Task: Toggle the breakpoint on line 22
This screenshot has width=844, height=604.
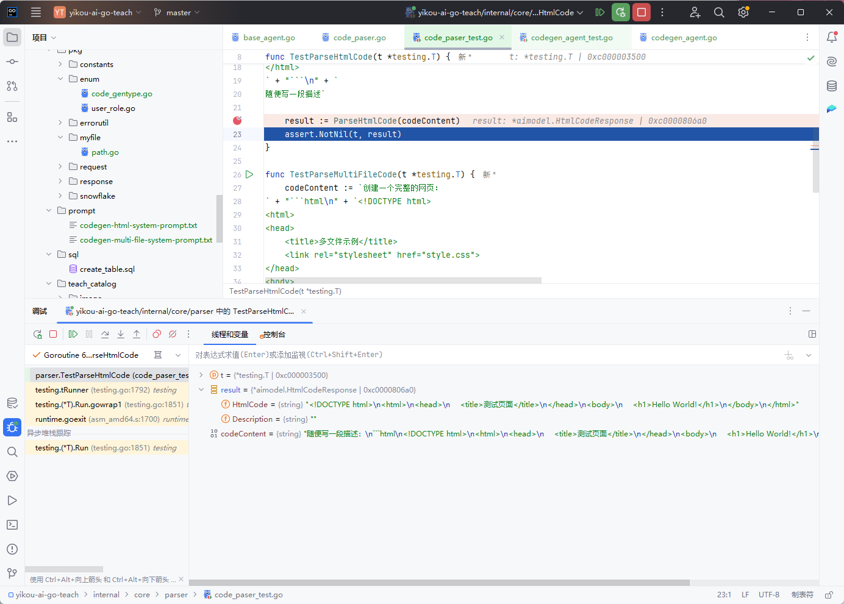Action: [237, 121]
